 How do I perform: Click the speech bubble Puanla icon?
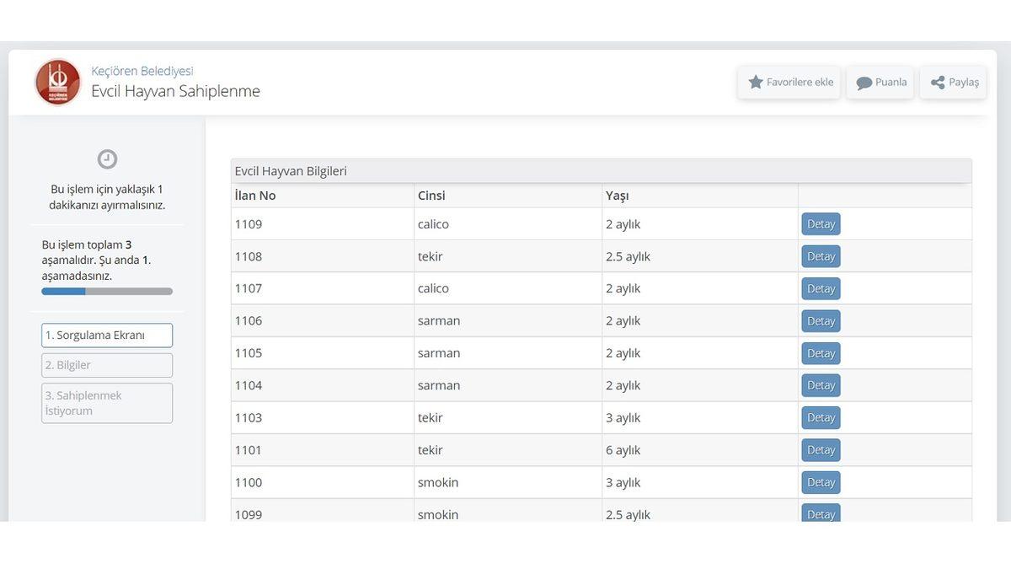click(864, 83)
